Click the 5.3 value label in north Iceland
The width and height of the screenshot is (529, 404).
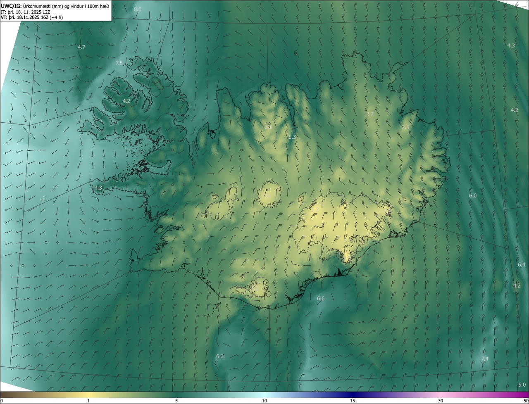pos(292,136)
